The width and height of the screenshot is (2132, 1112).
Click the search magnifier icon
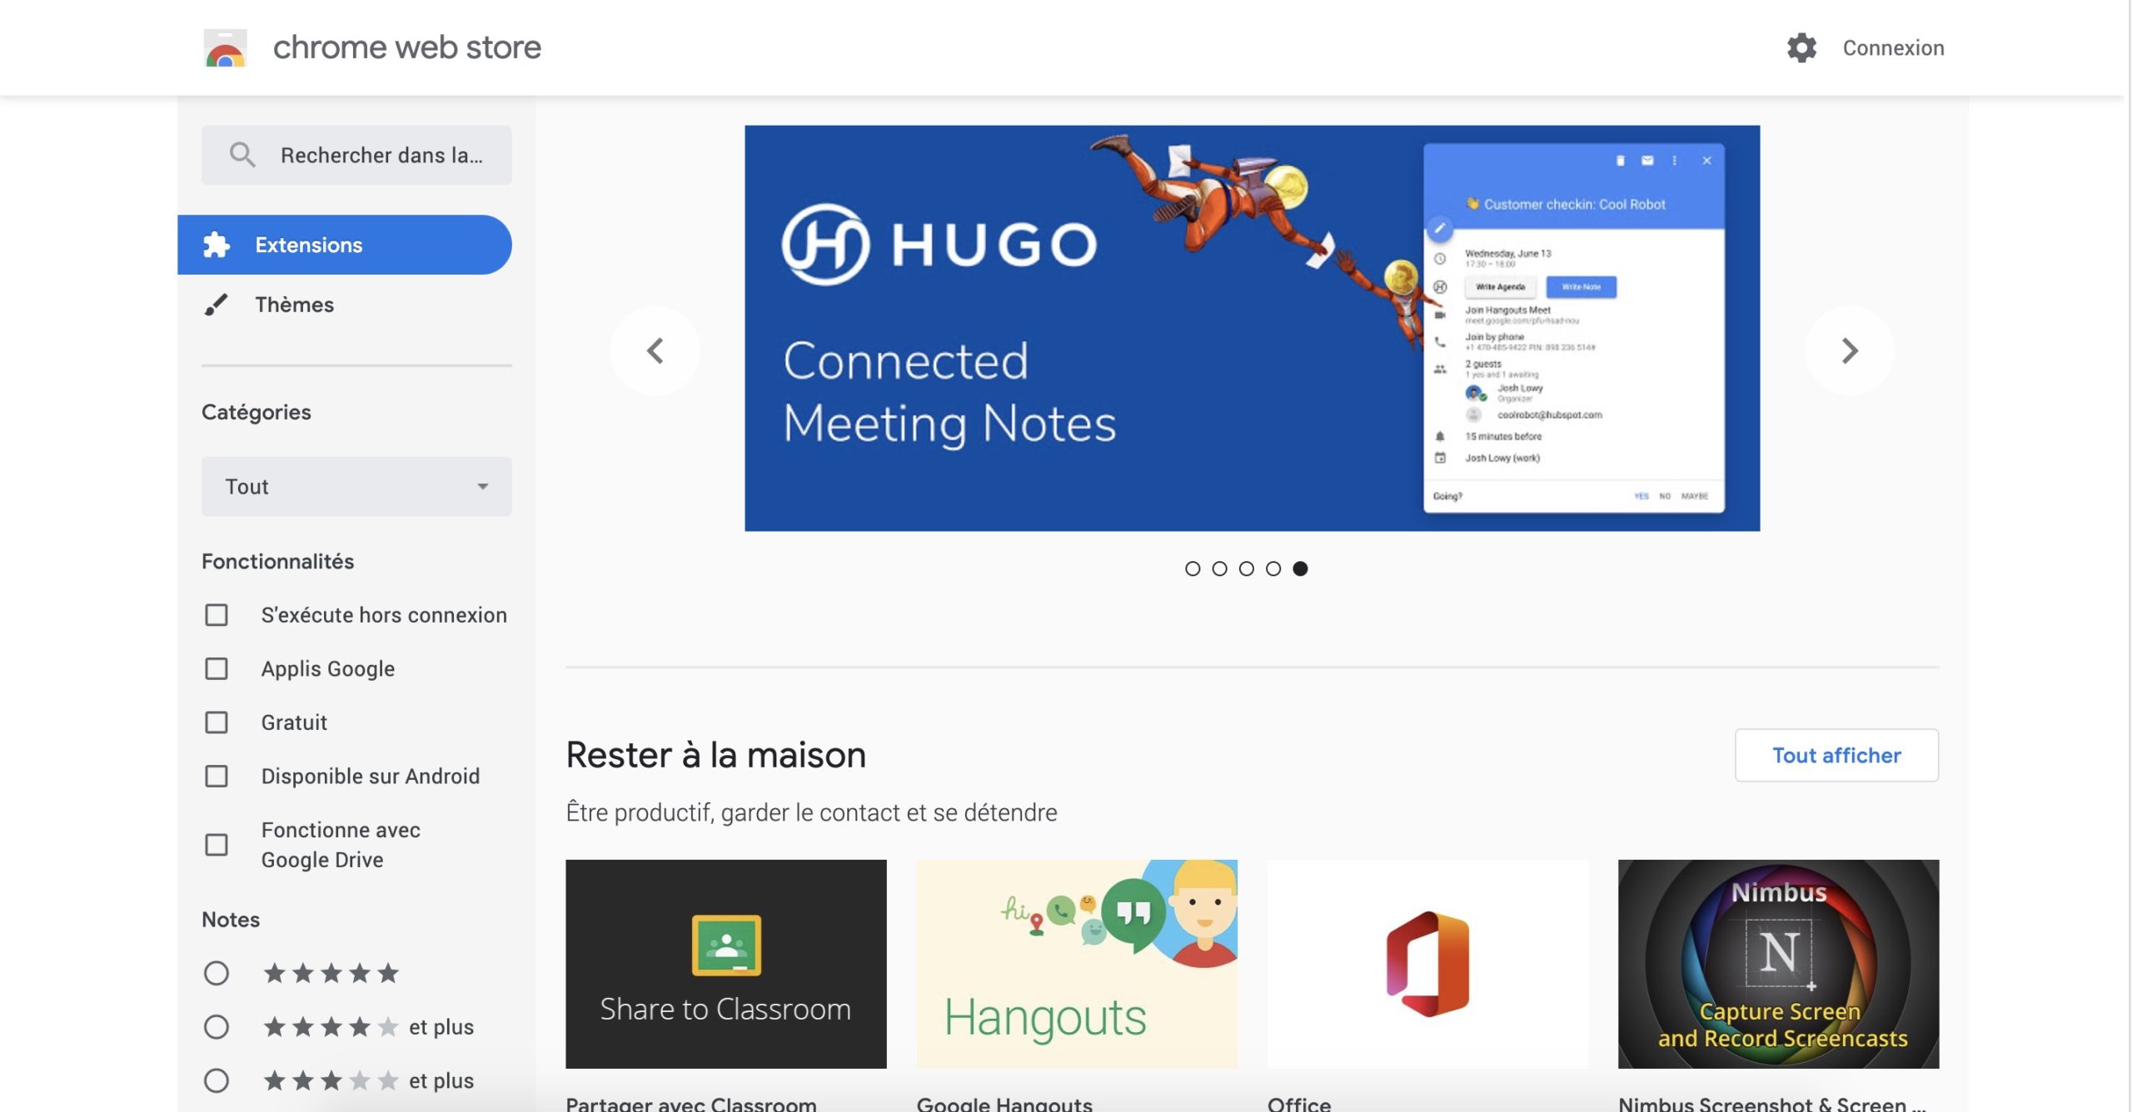coord(242,155)
